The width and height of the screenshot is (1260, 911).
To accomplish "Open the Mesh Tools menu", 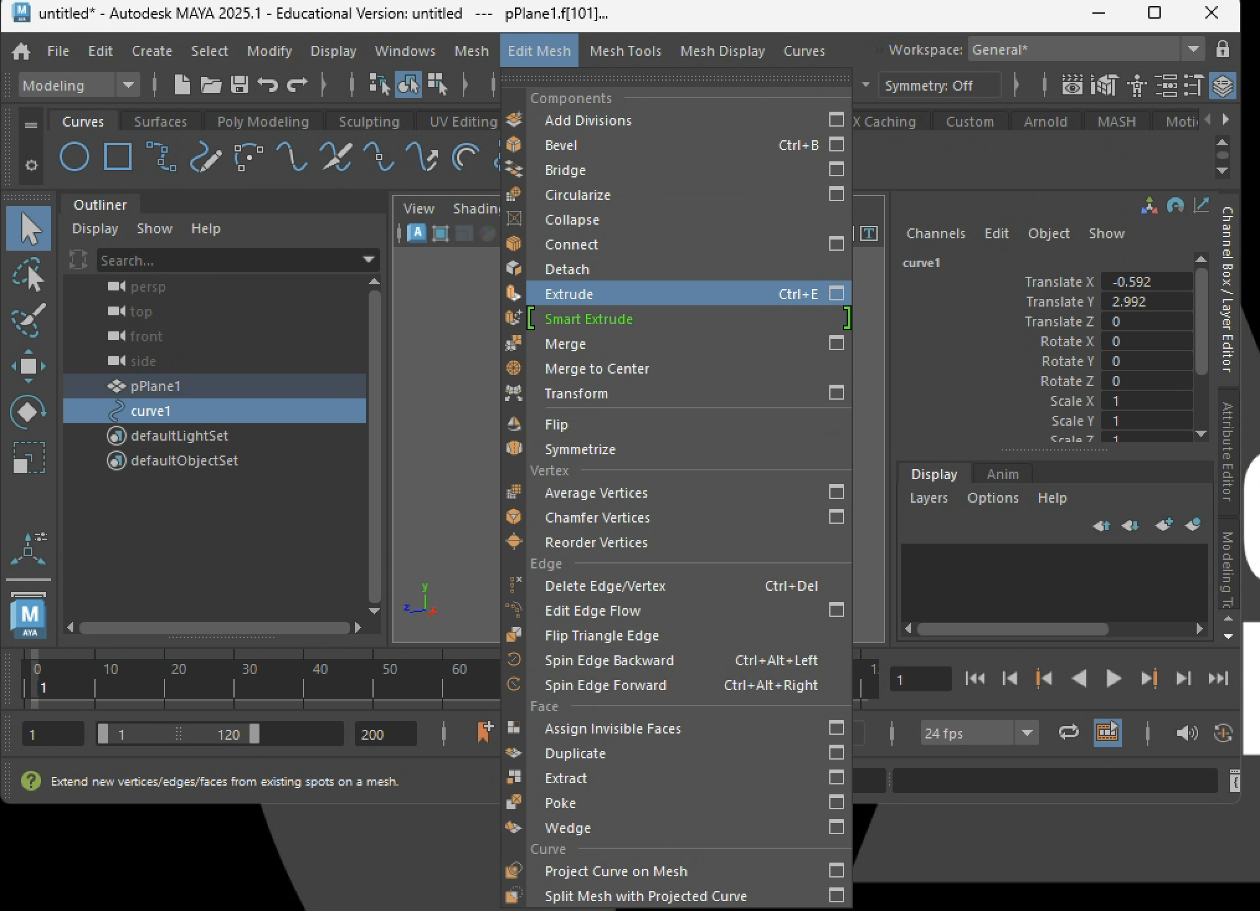I will [625, 51].
